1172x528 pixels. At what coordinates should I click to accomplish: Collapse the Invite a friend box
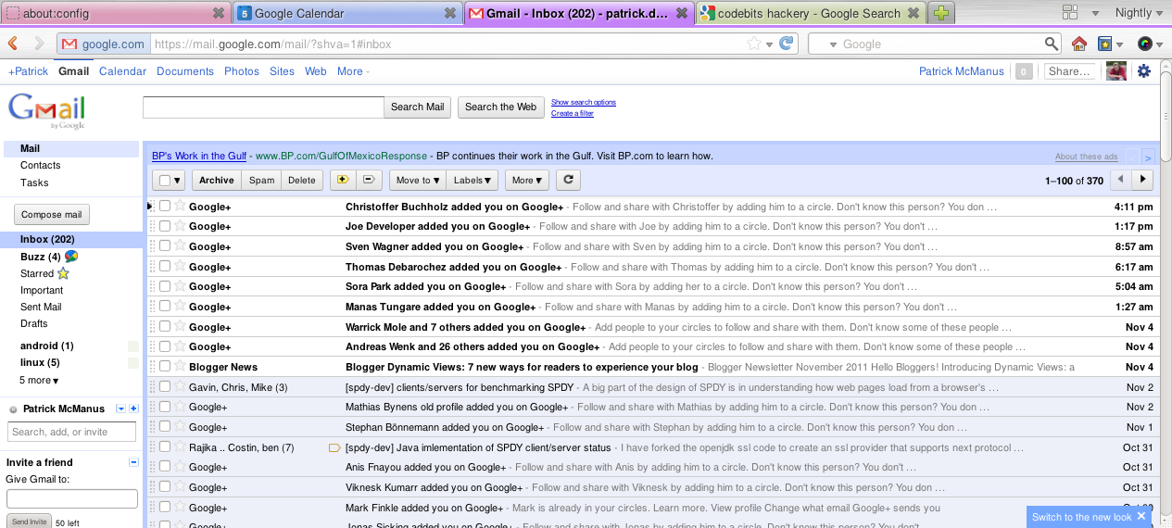pos(132,462)
